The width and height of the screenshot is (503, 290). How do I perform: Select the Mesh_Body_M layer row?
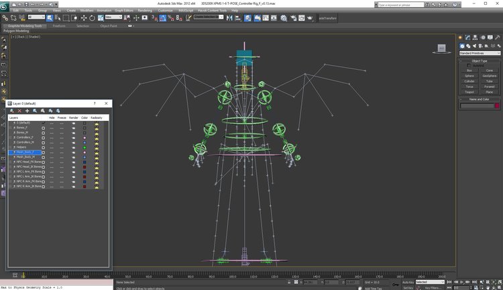click(x=25, y=157)
